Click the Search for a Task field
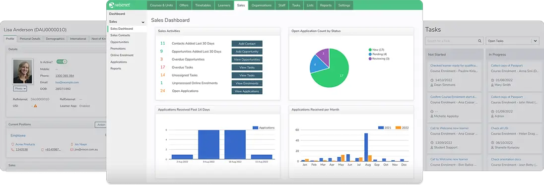The image size is (544, 185). pyautogui.click(x=454, y=41)
